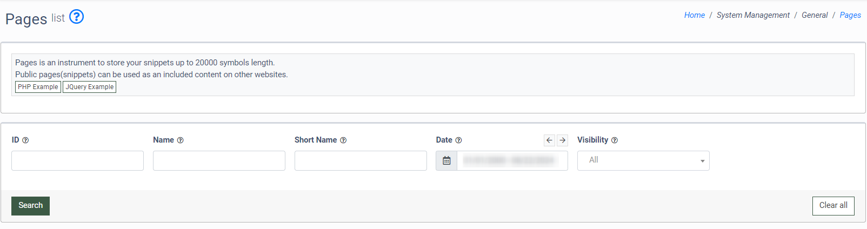Show the PHP Example snippet
Viewport: 867px width, 229px height.
[x=38, y=87]
